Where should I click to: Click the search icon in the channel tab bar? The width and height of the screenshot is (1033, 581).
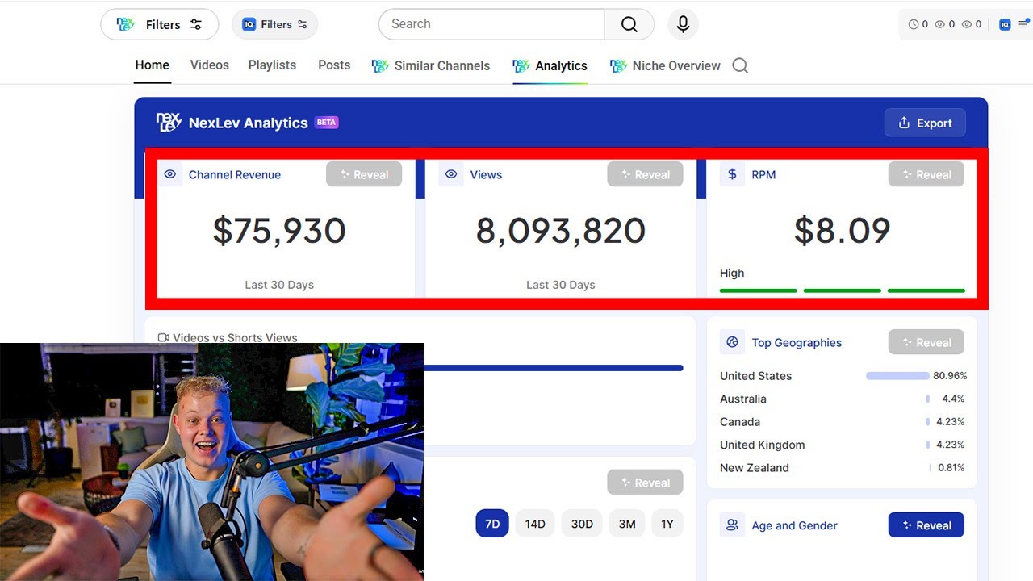(x=740, y=65)
